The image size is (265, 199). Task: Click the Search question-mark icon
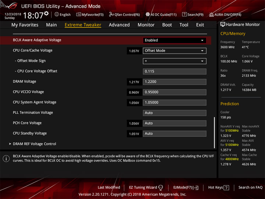click(184, 14)
